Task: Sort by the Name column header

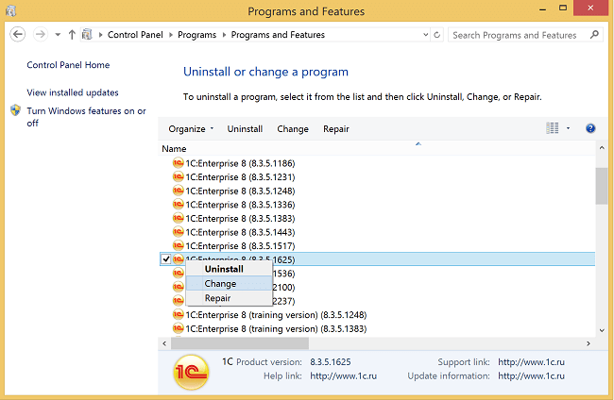Action: tap(174, 149)
